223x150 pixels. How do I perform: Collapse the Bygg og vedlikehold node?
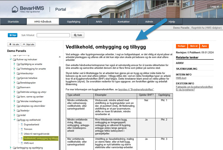pyautogui.click(x=14, y=120)
